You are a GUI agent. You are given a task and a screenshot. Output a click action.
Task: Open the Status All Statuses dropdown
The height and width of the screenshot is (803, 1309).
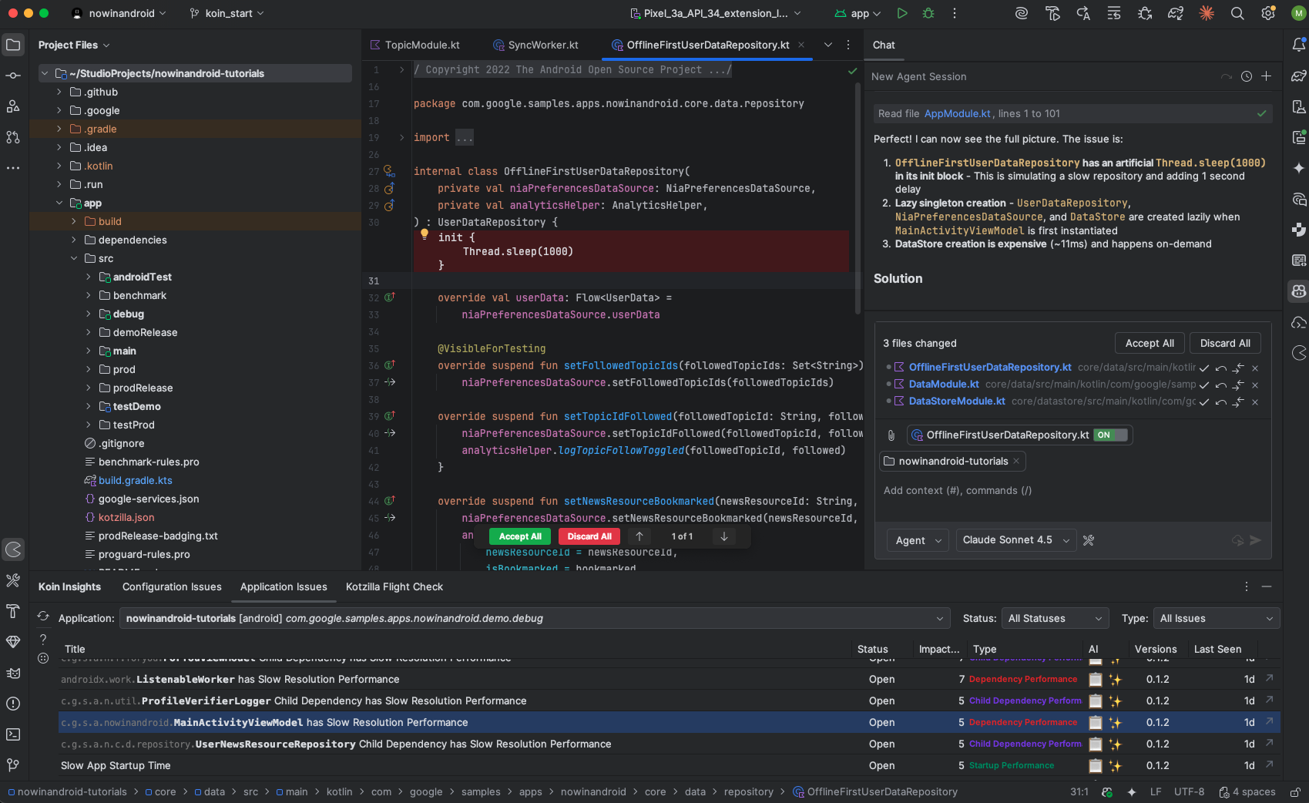[1055, 619]
